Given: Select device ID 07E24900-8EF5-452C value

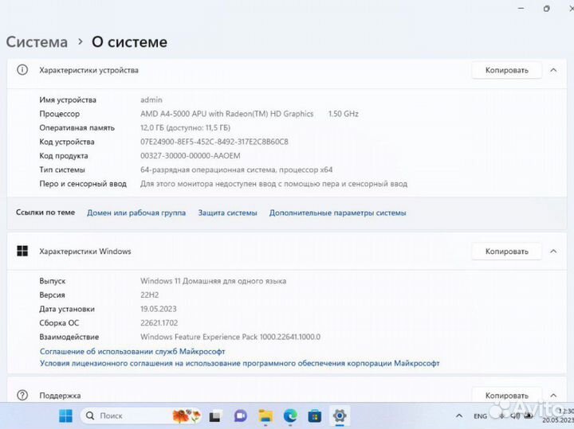Looking at the screenshot, I should tap(214, 142).
